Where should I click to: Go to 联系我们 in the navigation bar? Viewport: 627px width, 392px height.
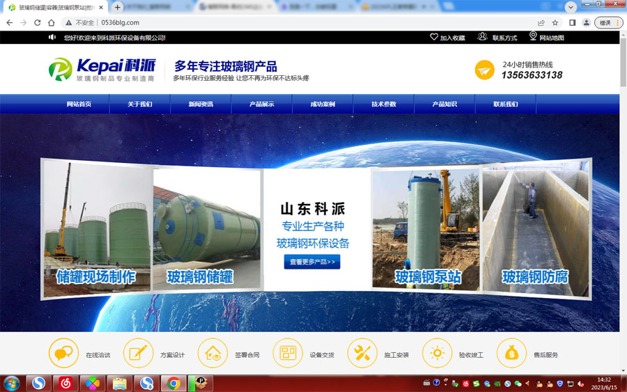(505, 104)
